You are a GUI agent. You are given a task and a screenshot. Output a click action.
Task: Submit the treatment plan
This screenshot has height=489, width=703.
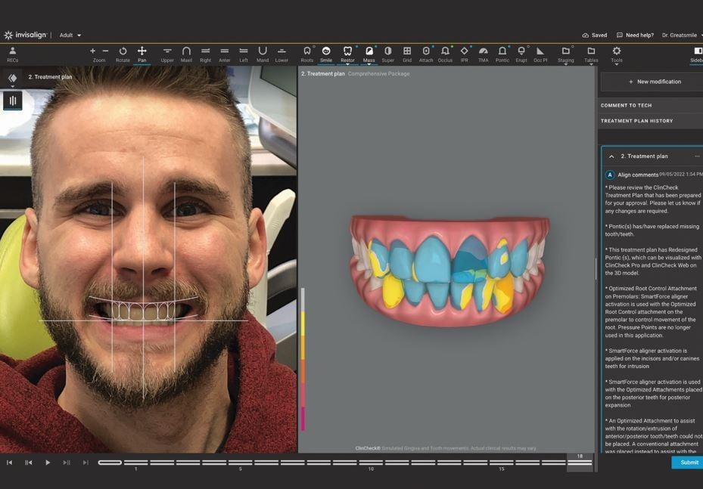point(688,462)
